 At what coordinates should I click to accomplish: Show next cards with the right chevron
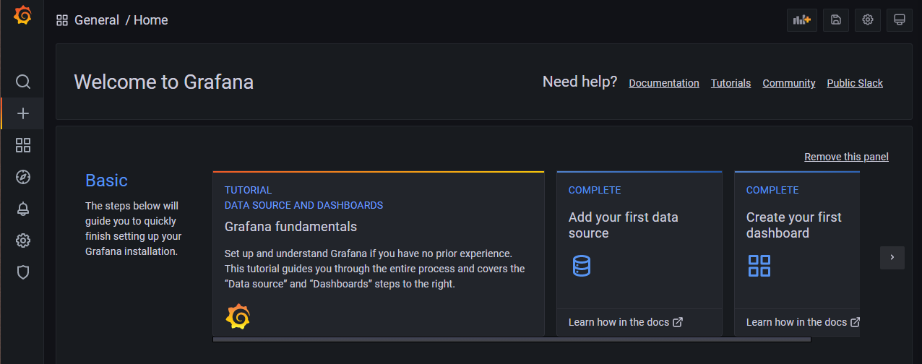[x=892, y=257]
